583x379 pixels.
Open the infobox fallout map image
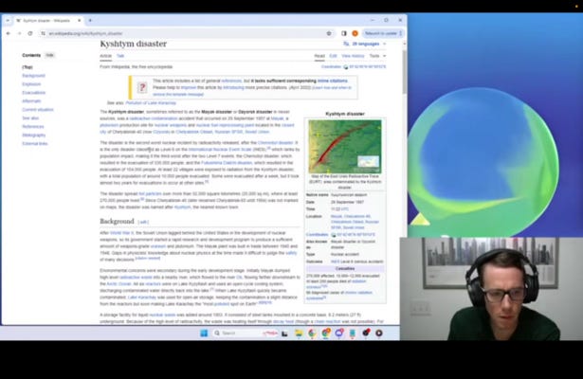(x=345, y=146)
